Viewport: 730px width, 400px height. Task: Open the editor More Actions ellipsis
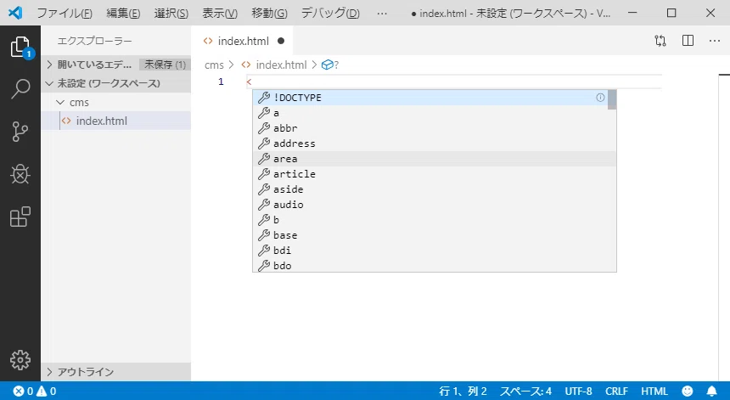(715, 41)
